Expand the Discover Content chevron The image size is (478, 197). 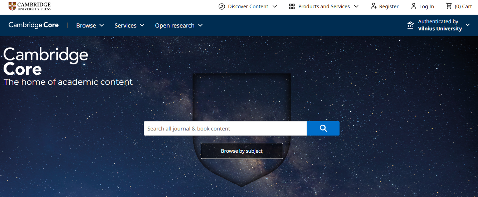point(275,6)
